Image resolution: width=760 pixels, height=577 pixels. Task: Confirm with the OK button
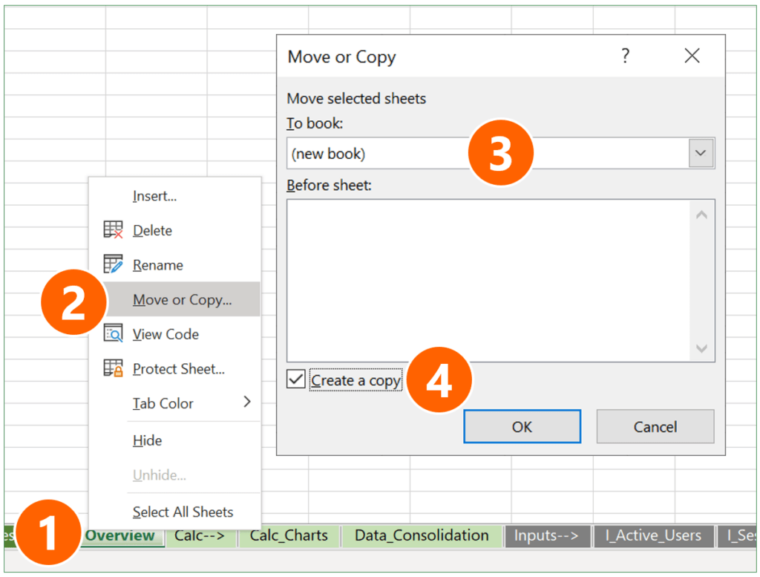click(x=522, y=426)
